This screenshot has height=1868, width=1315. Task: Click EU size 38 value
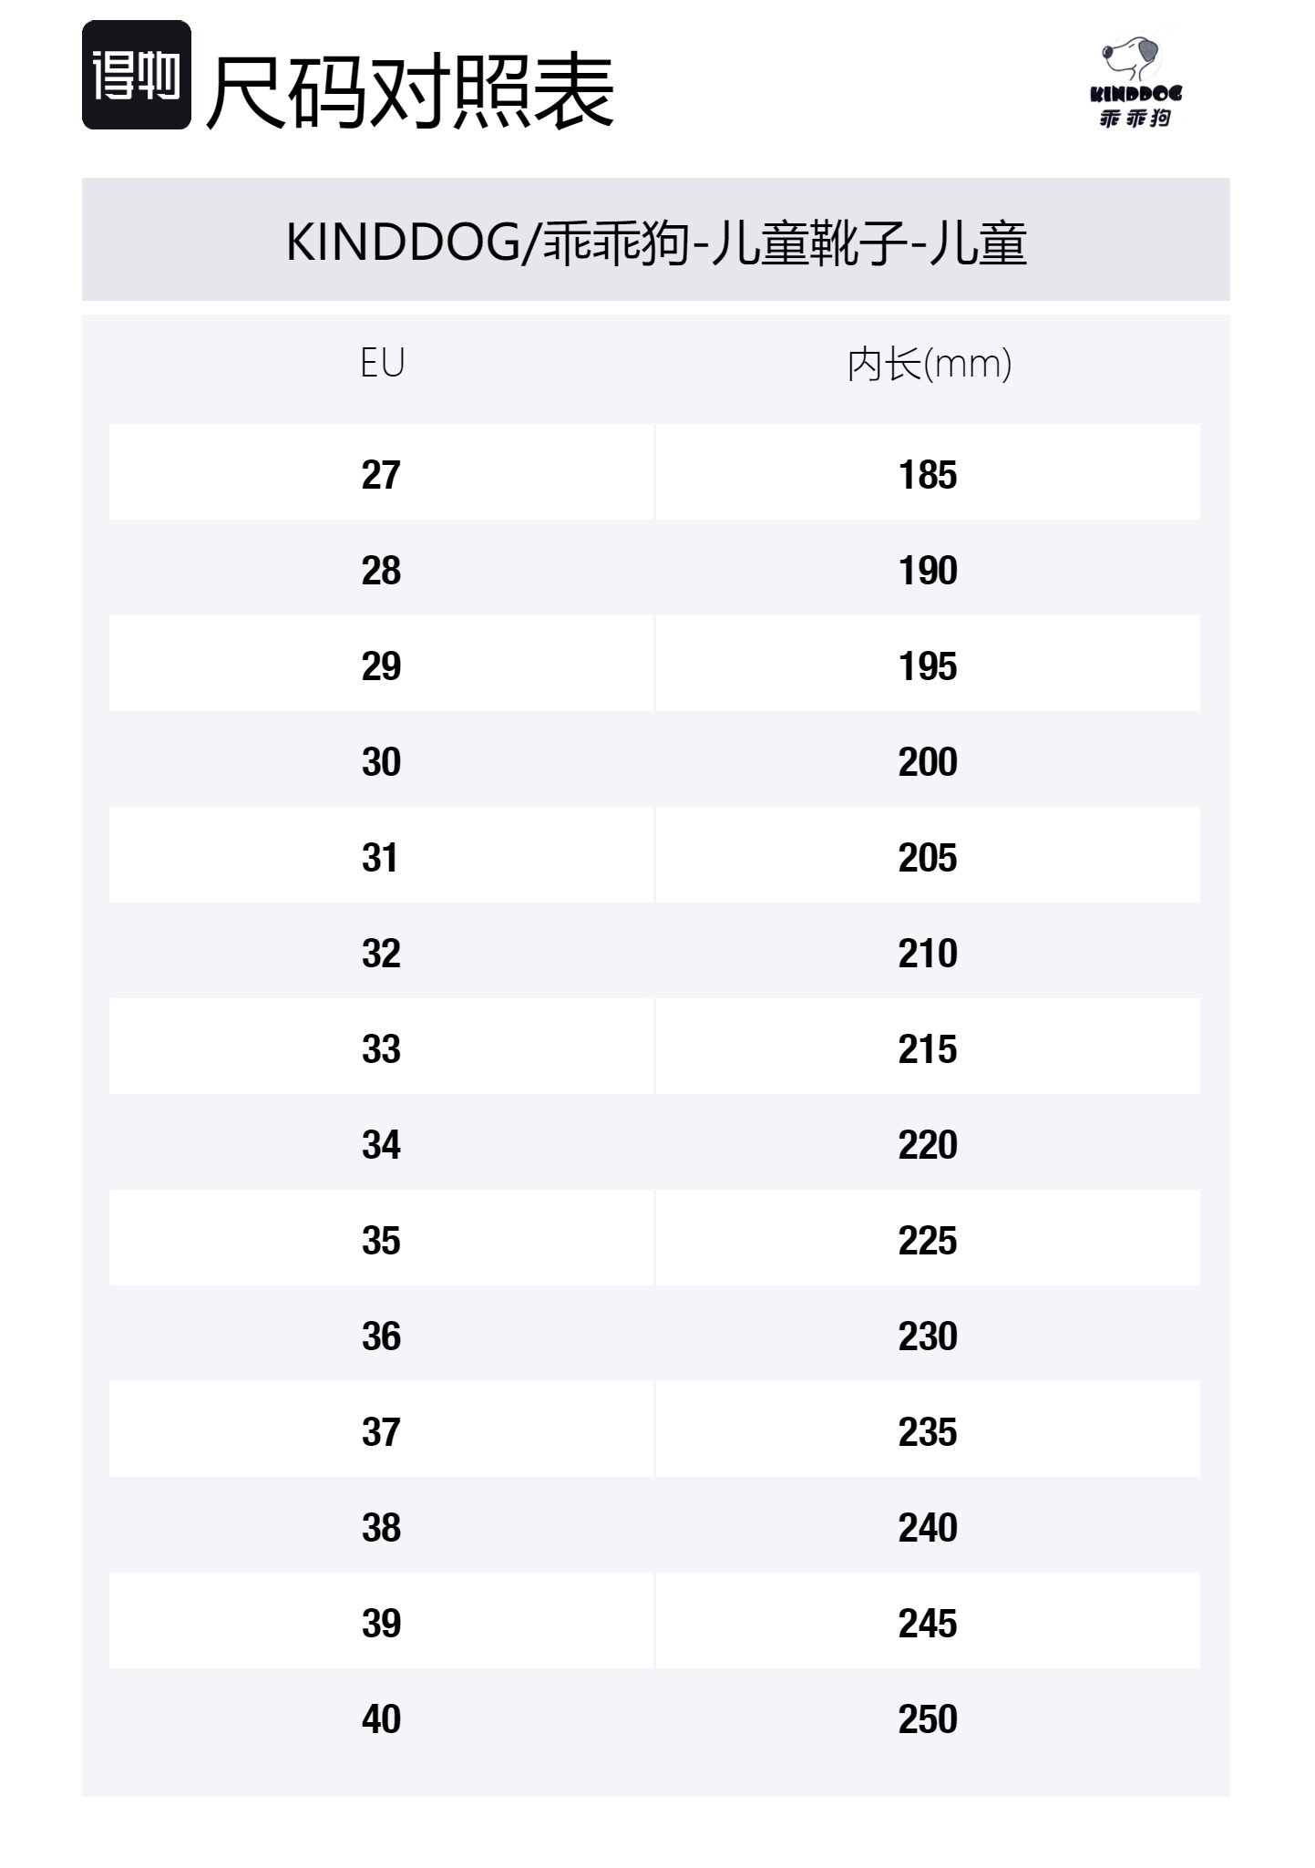pos(381,1527)
